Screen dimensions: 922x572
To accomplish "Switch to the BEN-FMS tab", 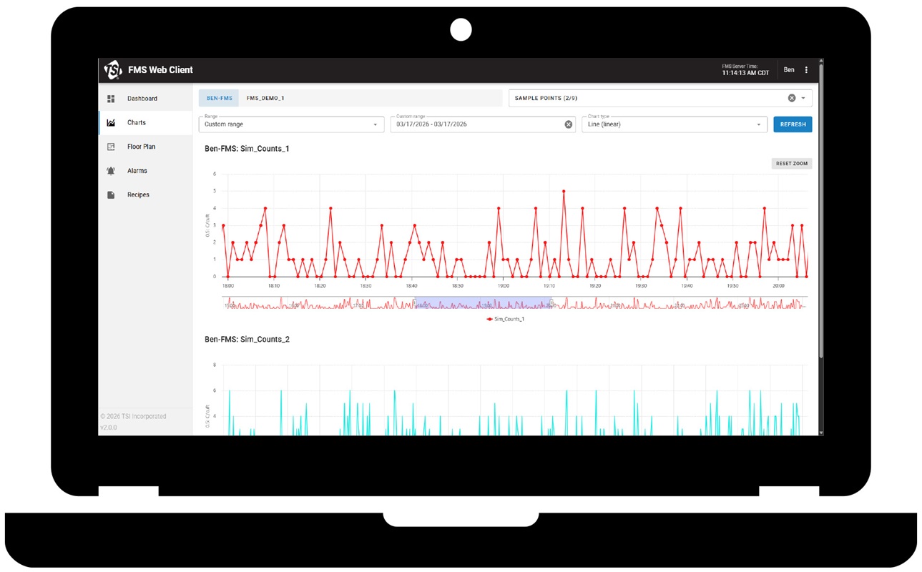I will click(x=219, y=98).
